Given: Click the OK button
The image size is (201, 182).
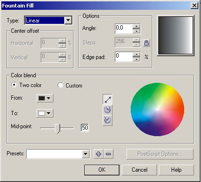Looking at the screenshot, I should (102, 170).
